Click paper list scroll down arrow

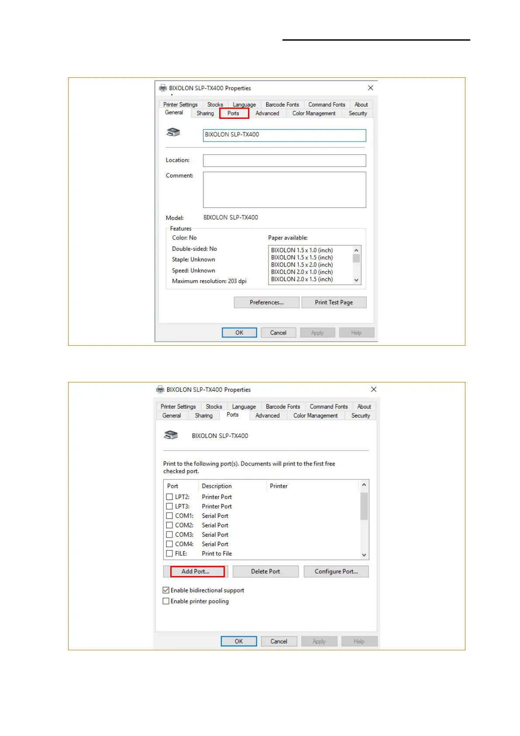pyautogui.click(x=356, y=280)
